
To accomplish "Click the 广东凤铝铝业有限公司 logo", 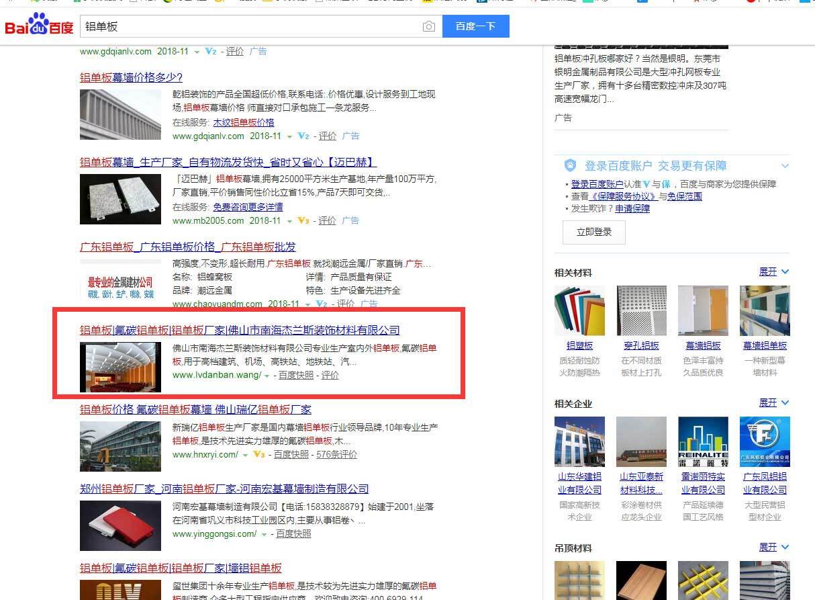I will click(x=765, y=441).
